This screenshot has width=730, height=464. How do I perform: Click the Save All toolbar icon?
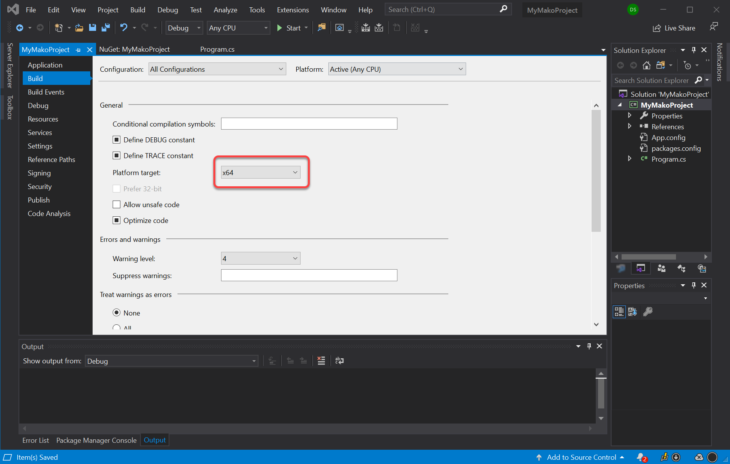pyautogui.click(x=105, y=27)
